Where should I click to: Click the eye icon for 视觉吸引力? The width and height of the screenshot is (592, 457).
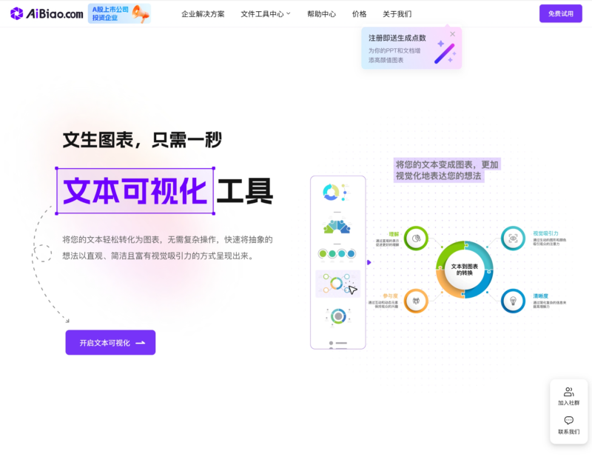(x=513, y=238)
